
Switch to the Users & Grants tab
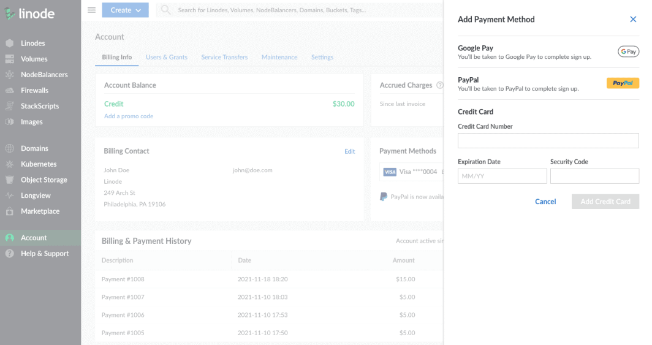coord(167,57)
